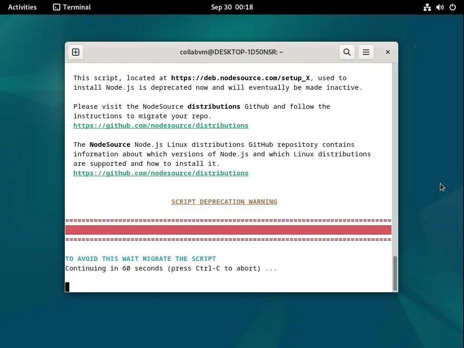Click the window title collabvm@DESKTOP-1D50NSR

(x=232, y=52)
